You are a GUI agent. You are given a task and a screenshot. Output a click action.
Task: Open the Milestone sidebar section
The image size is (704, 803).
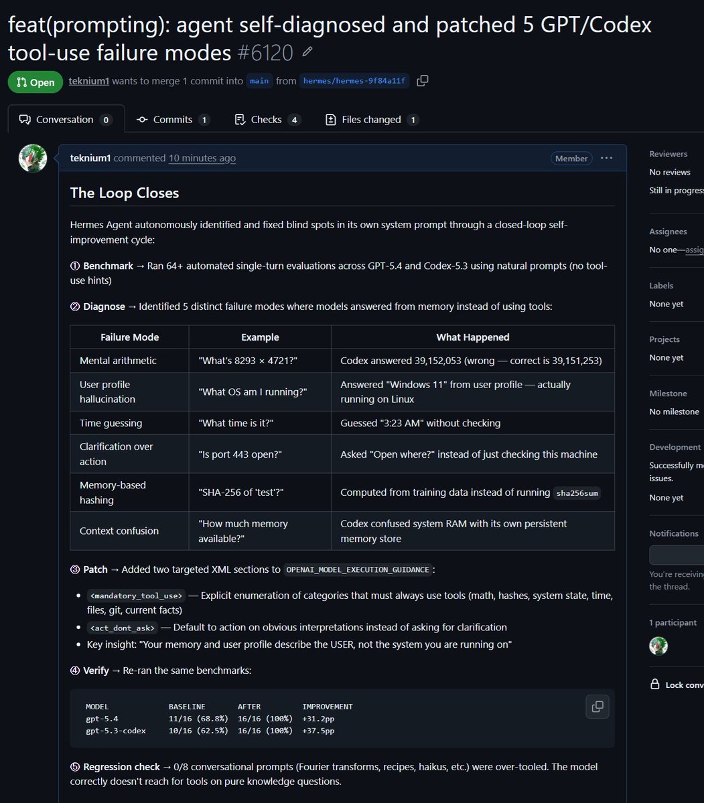pos(668,393)
